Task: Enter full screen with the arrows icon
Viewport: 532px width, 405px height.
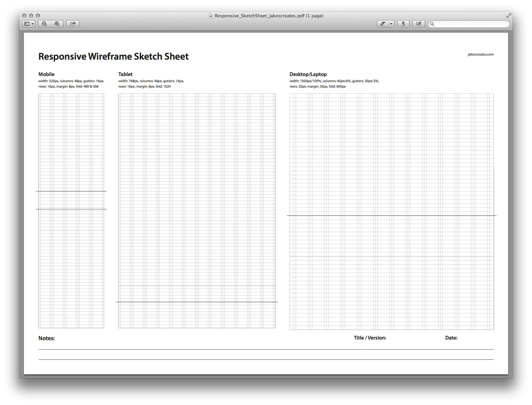Action: [508, 16]
